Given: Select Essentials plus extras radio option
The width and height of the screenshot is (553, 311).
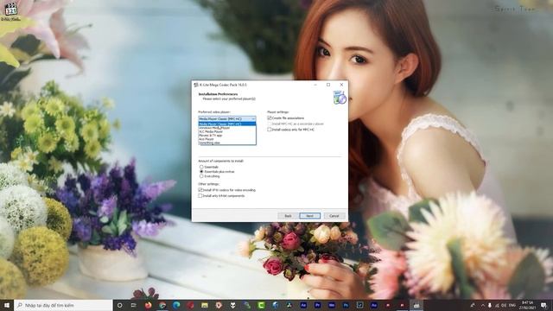Looking at the screenshot, I should 201,171.
